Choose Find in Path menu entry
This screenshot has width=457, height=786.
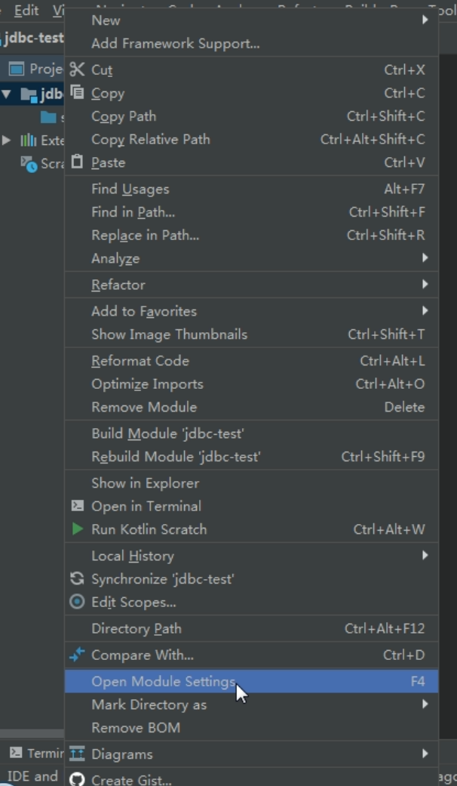[x=251, y=212]
